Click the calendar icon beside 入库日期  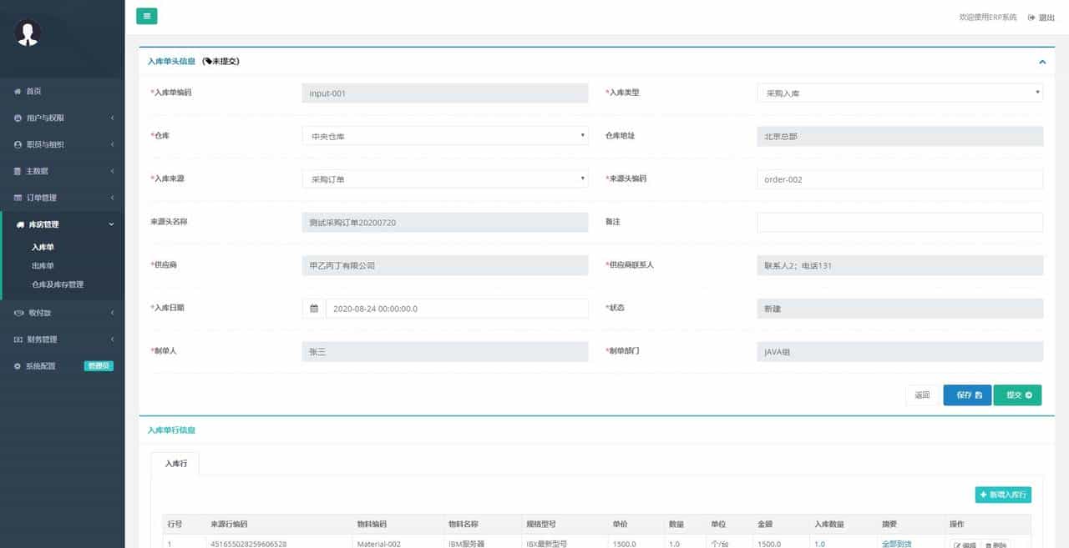314,309
